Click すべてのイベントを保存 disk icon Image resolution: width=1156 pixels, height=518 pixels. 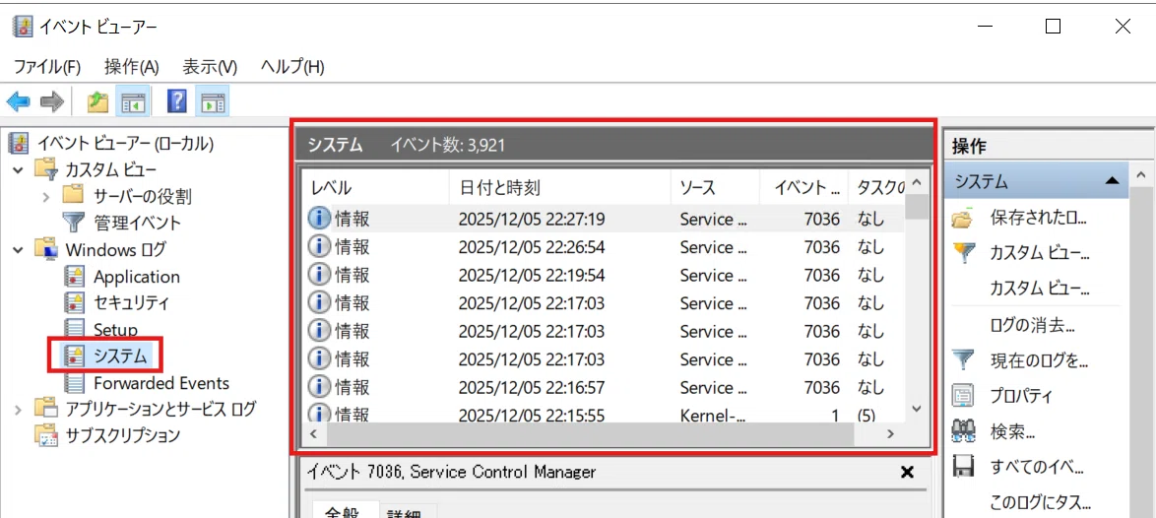pos(964,467)
